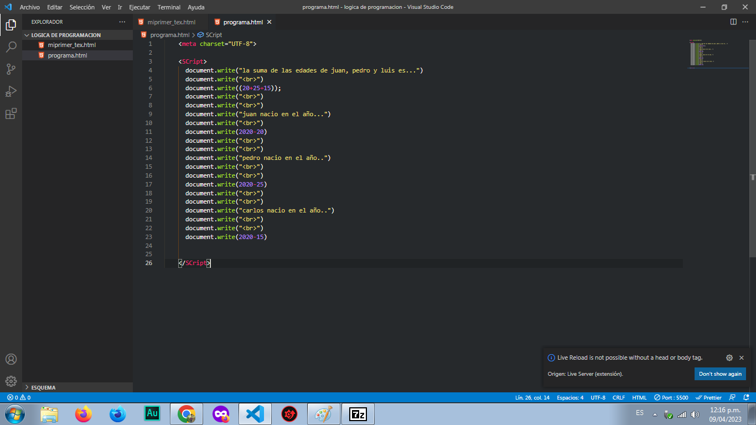Open Google Chrome from the taskbar
The height and width of the screenshot is (425, 756).
tap(187, 414)
